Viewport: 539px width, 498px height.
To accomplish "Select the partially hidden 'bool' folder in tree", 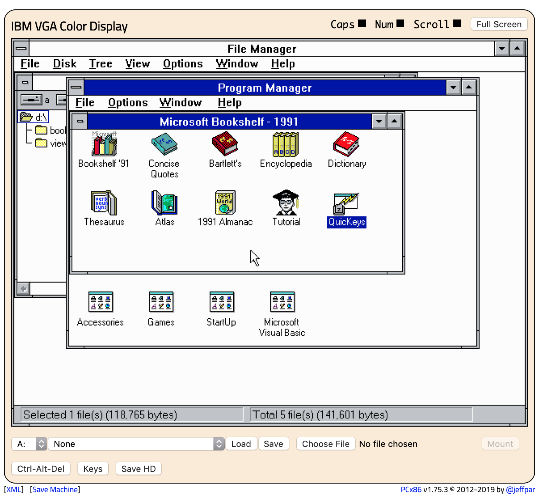I will click(50, 130).
